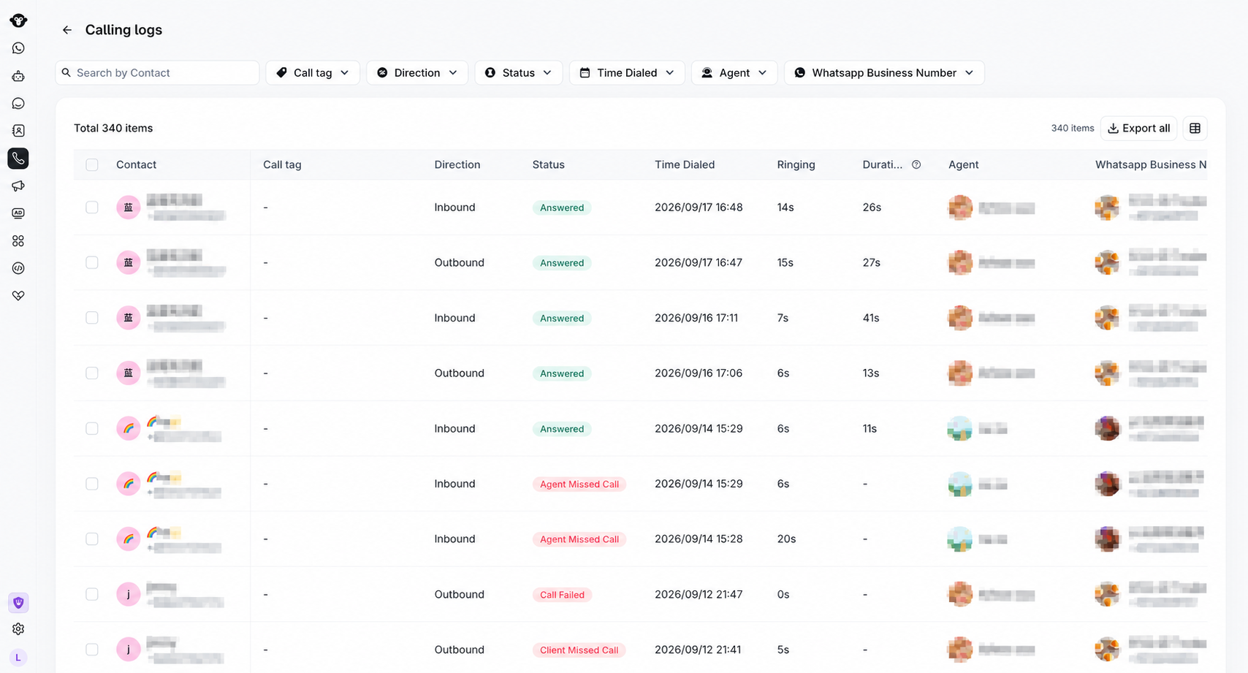Open the Status filter dropdown
The image size is (1248, 673).
click(519, 72)
